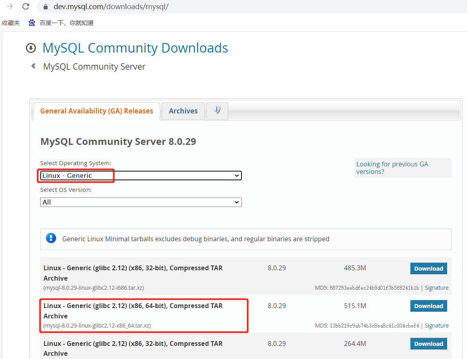
Task: Open Select OS Version dropdown
Action: point(141,202)
